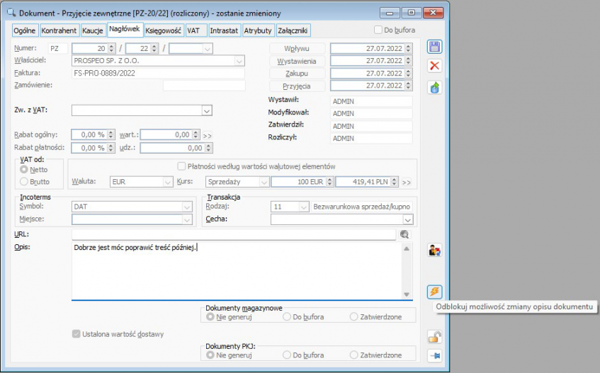The width and height of the screenshot is (600, 373).
Task: Click the pin window icon
Action: 434,356
